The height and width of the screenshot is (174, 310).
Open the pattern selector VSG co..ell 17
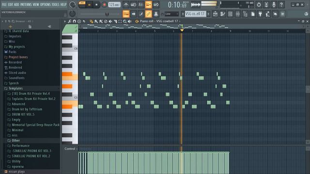coord(195,14)
